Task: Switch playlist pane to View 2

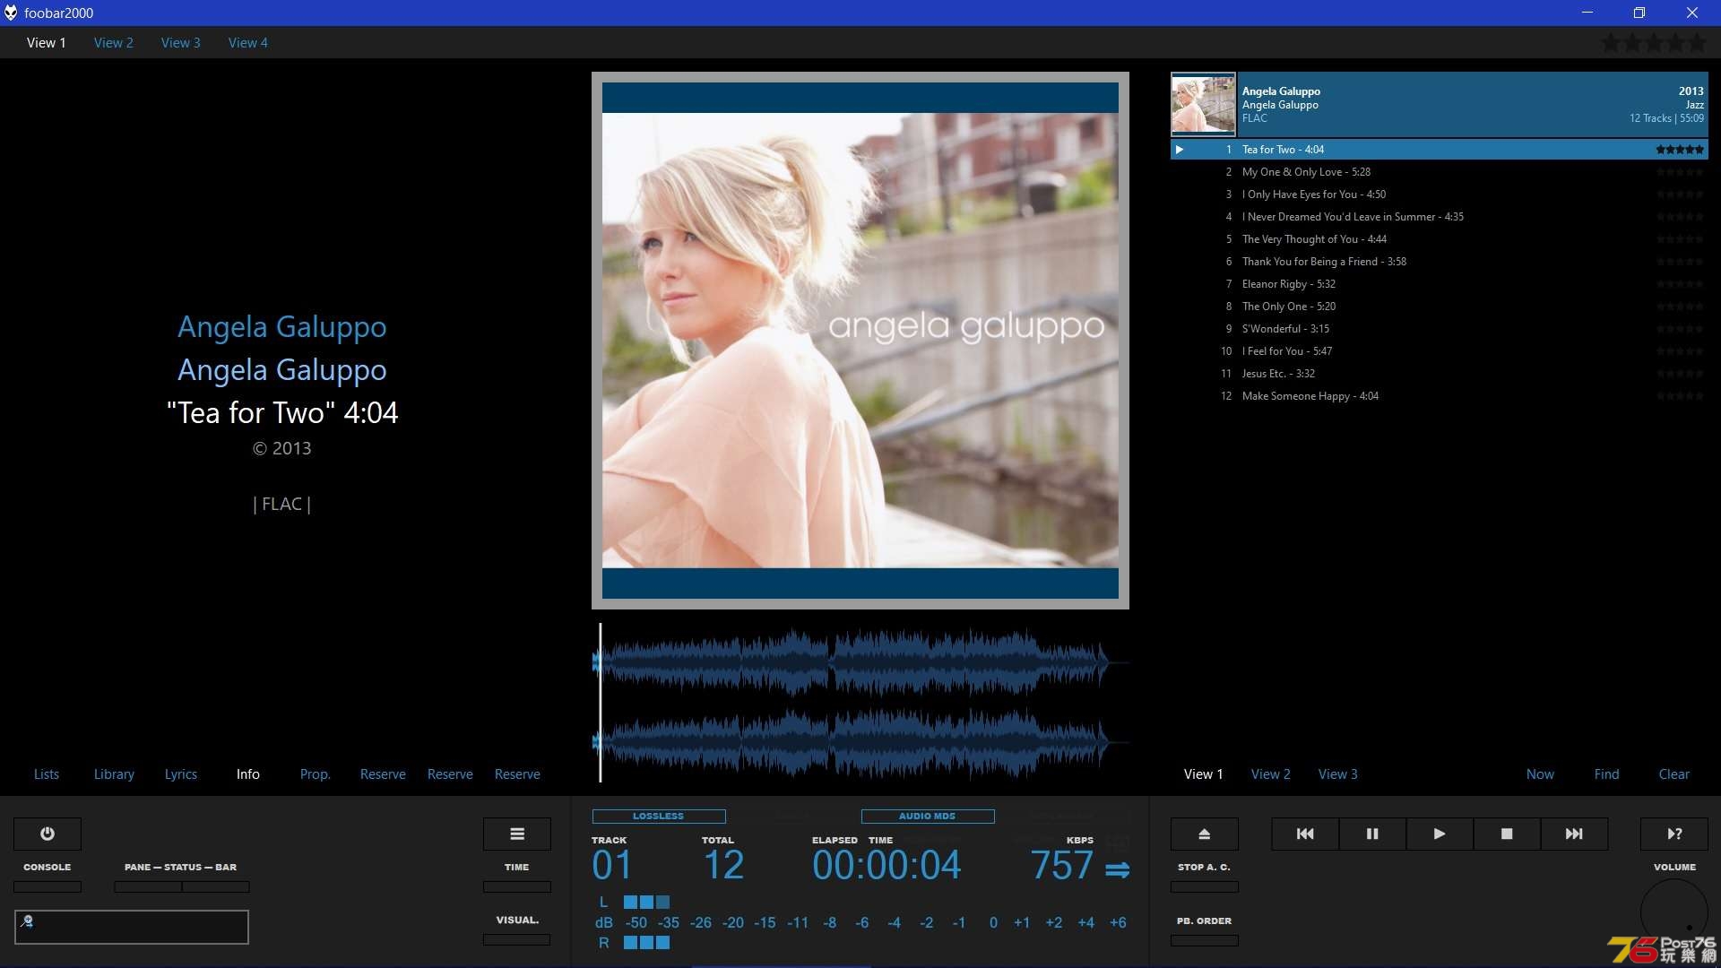Action: click(x=1271, y=774)
